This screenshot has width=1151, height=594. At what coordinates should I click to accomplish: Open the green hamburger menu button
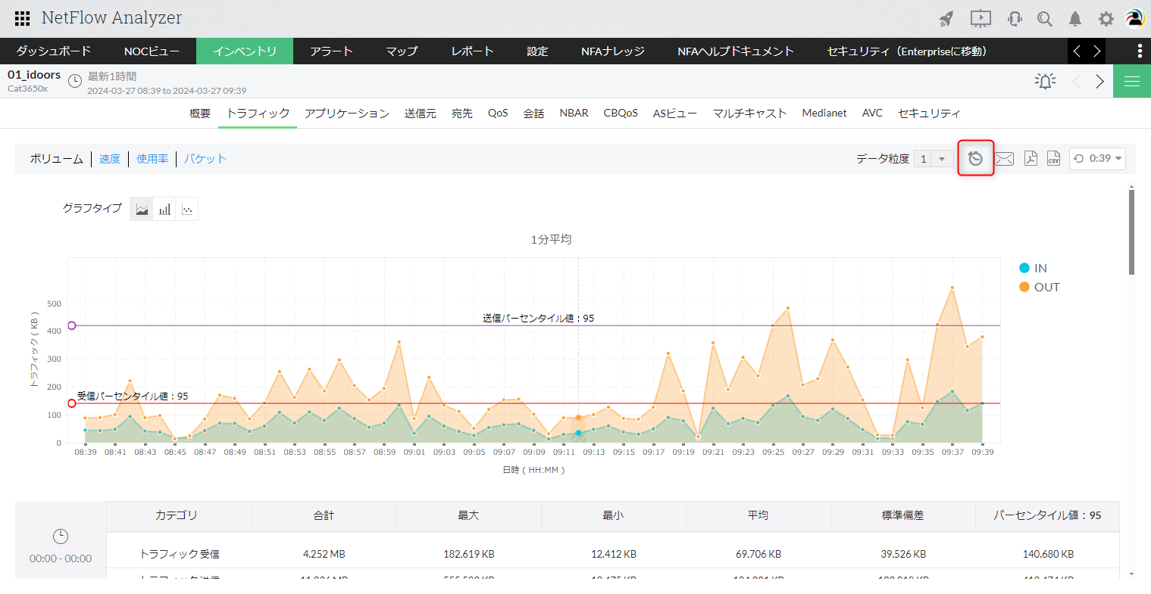click(x=1131, y=81)
